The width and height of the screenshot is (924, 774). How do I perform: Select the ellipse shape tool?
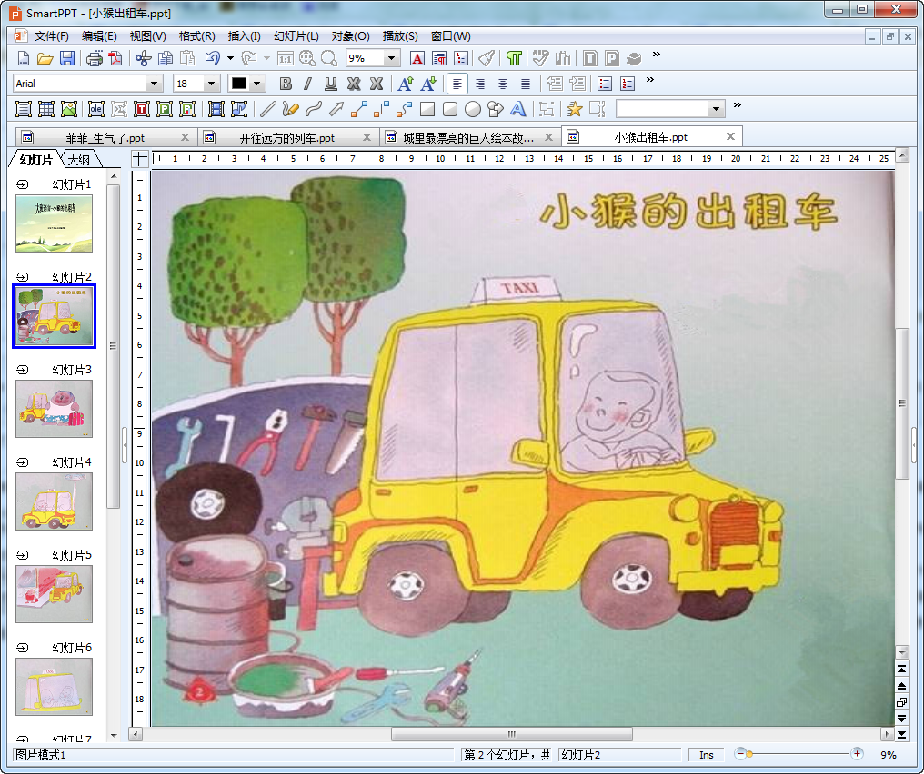click(x=473, y=109)
